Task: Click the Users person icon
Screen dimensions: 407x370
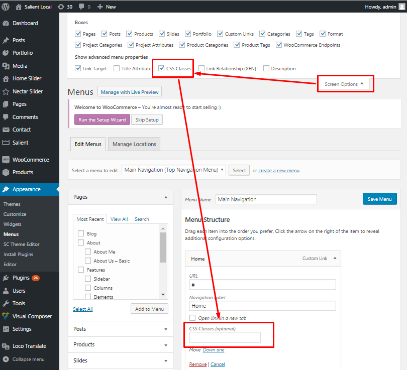Action: [x=6, y=291]
